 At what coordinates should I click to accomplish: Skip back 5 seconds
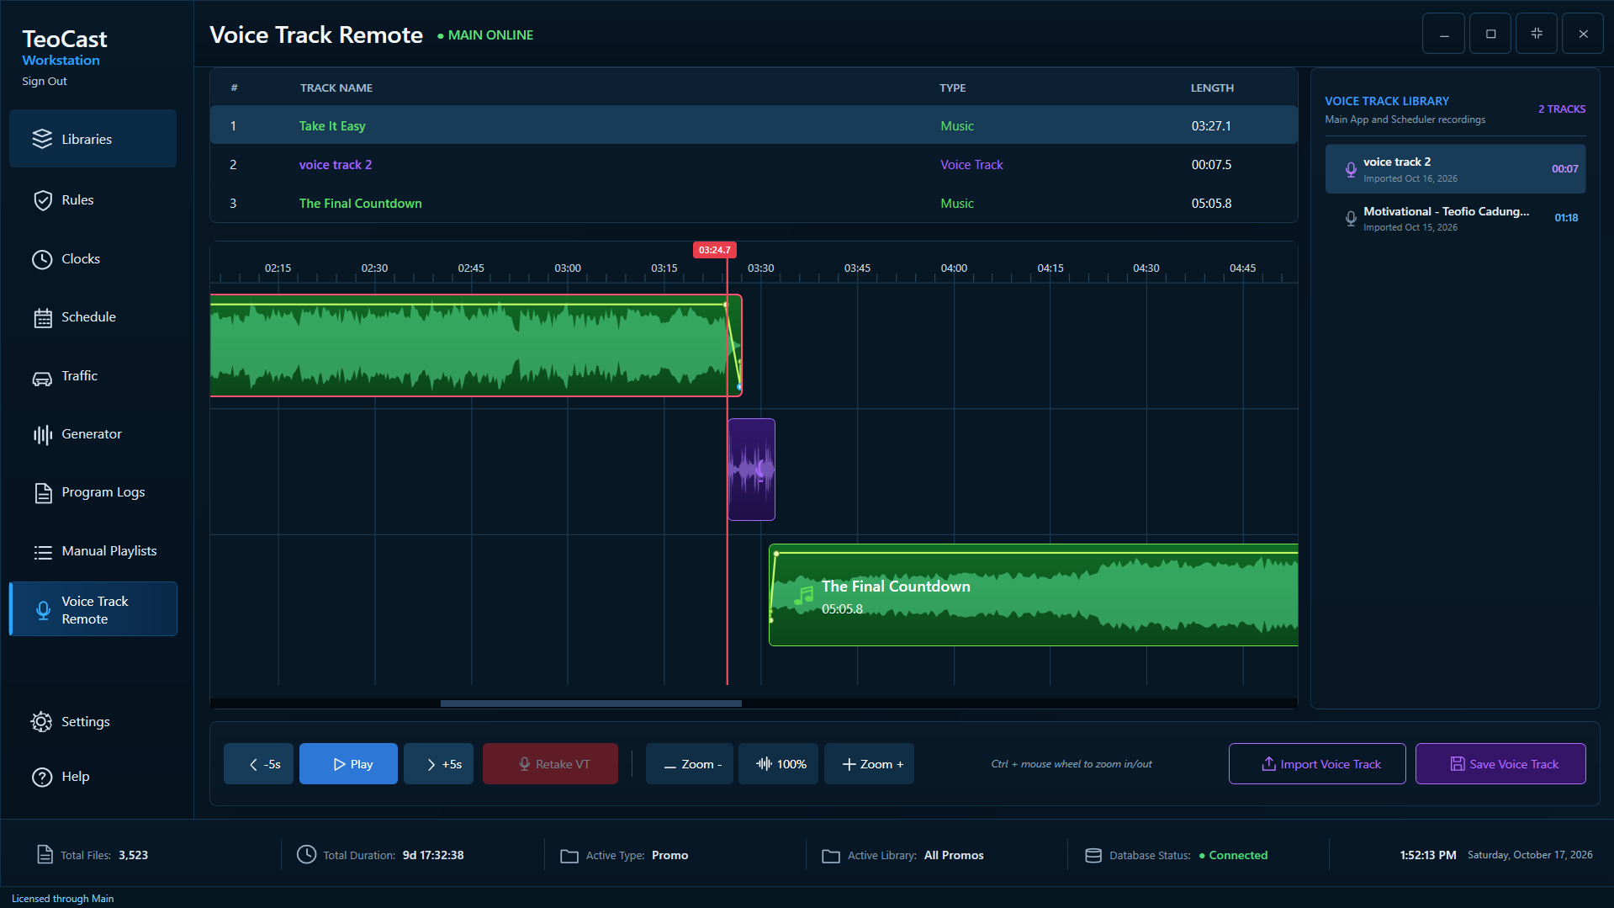point(258,764)
